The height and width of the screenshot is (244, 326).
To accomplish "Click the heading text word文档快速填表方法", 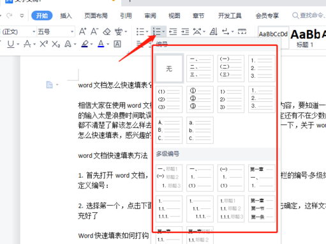I will pos(113,155).
